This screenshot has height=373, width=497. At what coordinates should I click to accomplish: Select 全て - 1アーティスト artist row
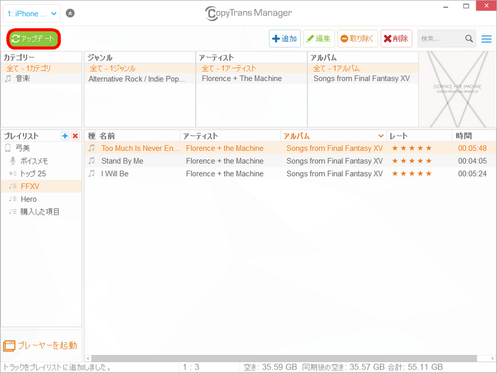coord(251,68)
